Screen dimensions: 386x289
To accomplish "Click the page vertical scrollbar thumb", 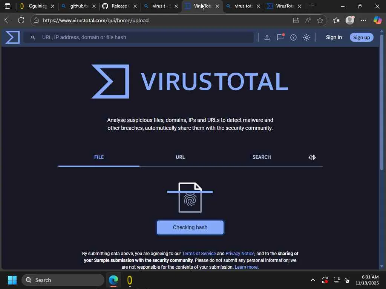I will 381,102.
